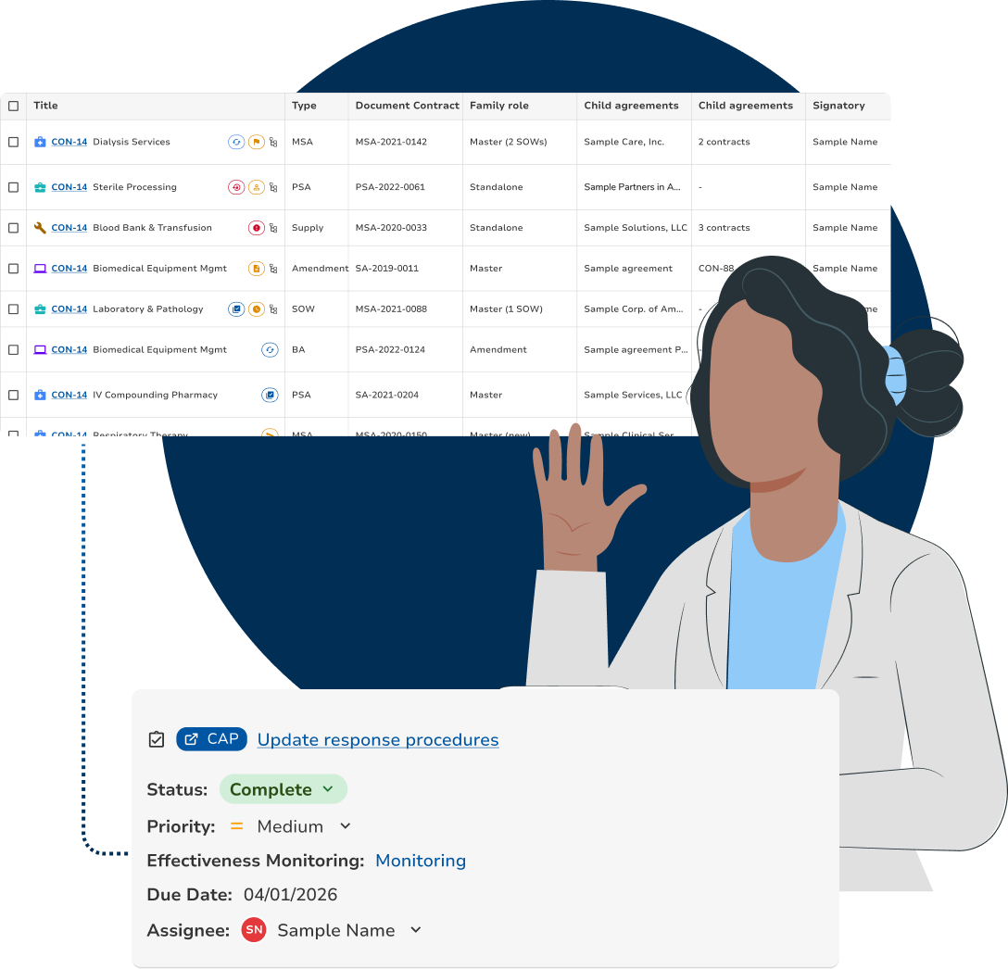1008x969 pixels.
Task: Open the hierarchy tree icon on SA-2019-0011 row
Action: pyautogui.click(x=273, y=268)
